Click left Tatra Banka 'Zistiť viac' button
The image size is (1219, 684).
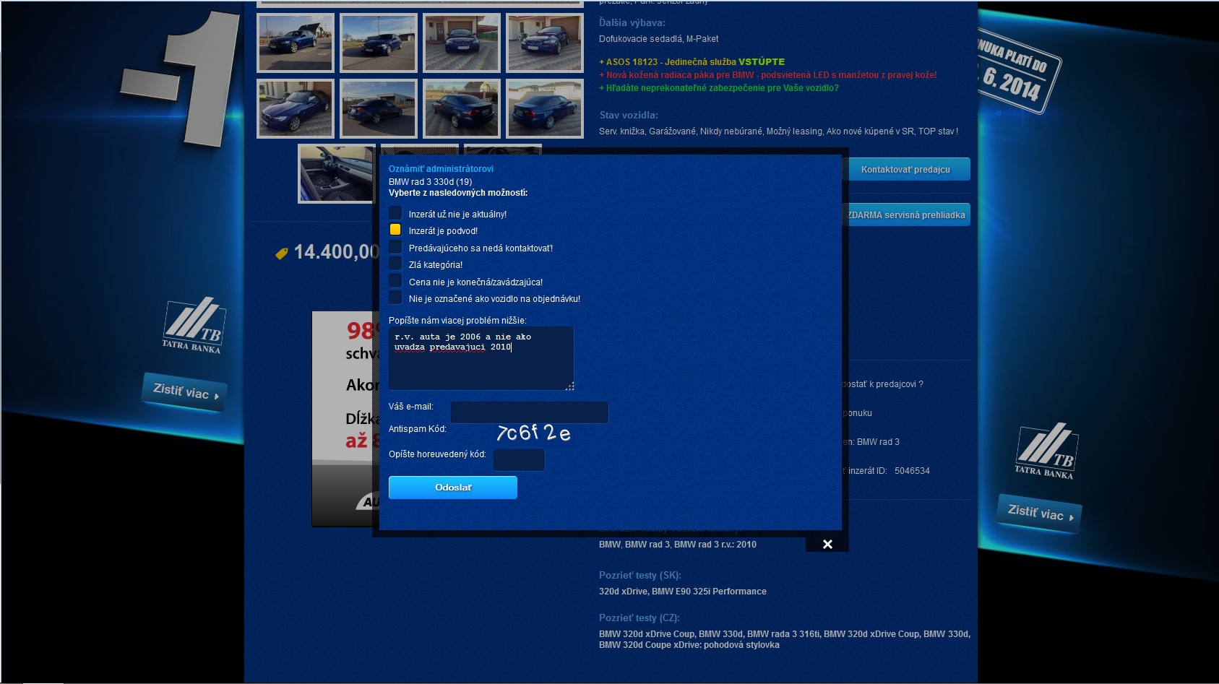click(x=185, y=392)
